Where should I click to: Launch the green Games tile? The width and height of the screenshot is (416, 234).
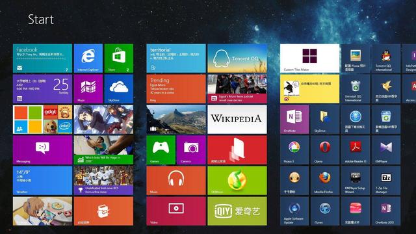click(x=161, y=150)
